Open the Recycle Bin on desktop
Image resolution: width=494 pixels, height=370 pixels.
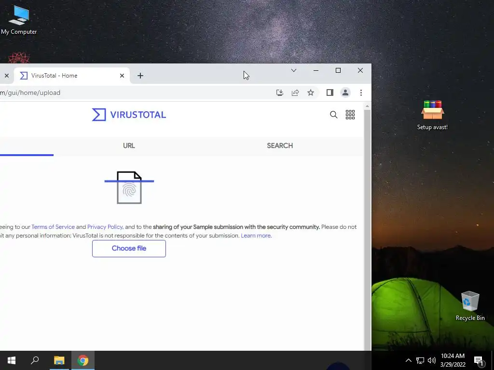[470, 306]
